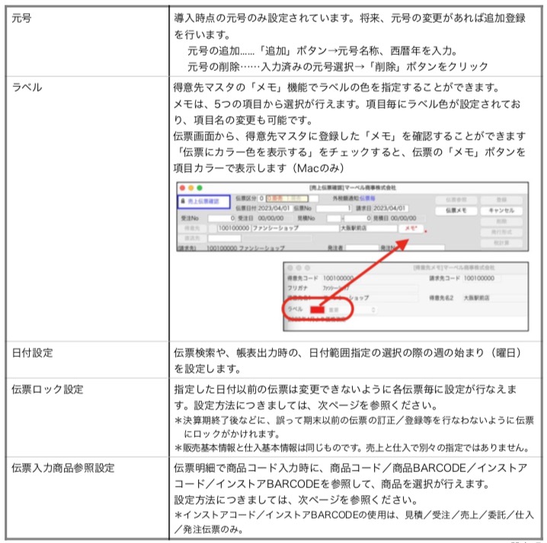Click the 大阪駅前店 field in the sales slip window
The width and height of the screenshot is (547, 543).
tap(367, 227)
